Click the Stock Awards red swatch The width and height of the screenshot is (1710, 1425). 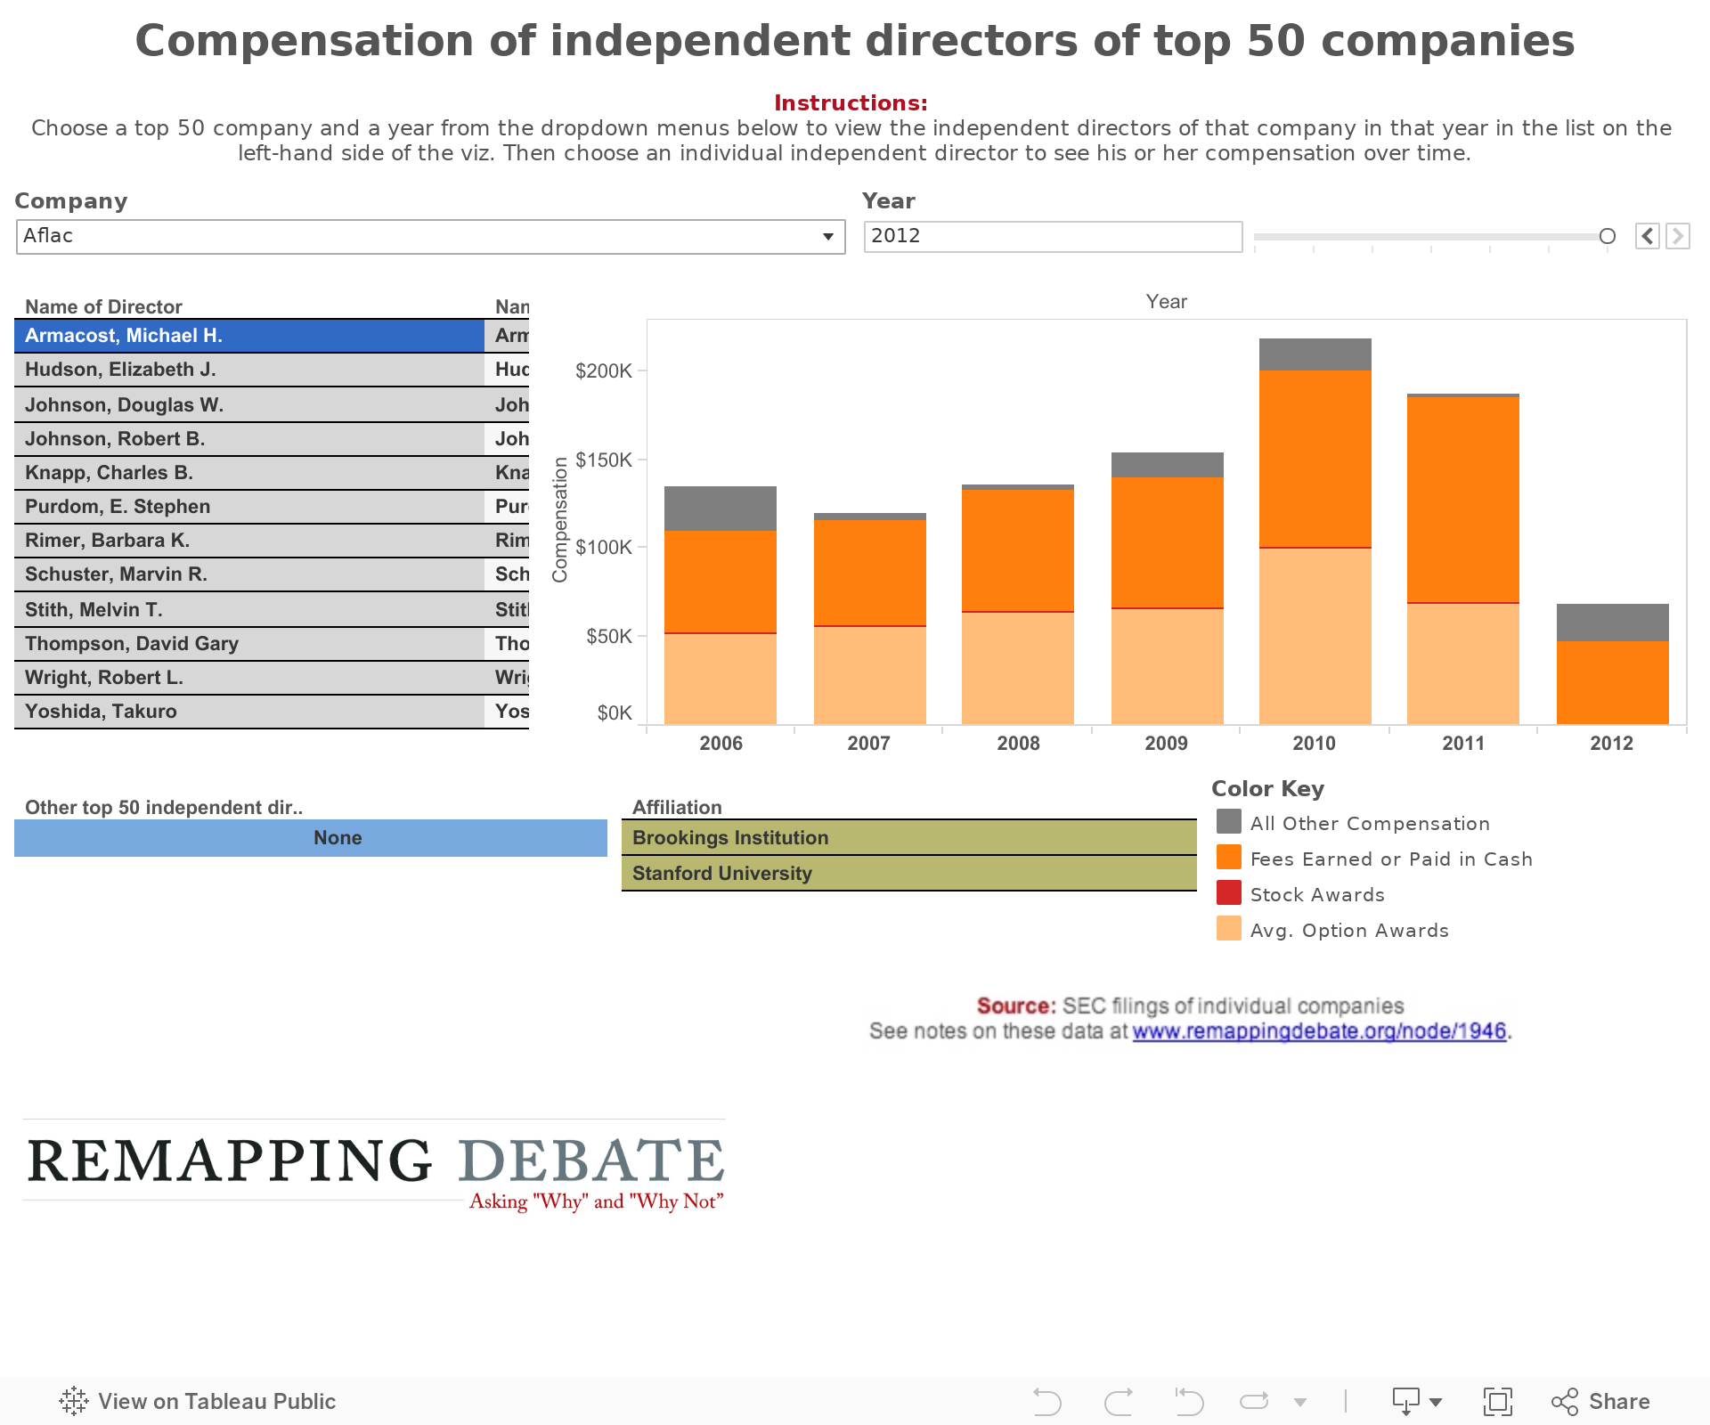tap(1229, 892)
